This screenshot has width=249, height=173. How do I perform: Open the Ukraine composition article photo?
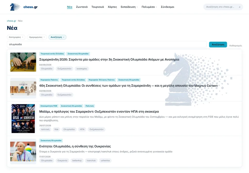click(x=23, y=151)
